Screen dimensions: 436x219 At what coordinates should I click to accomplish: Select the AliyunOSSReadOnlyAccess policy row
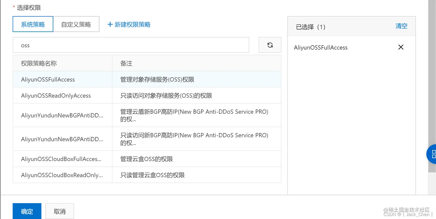147,96
